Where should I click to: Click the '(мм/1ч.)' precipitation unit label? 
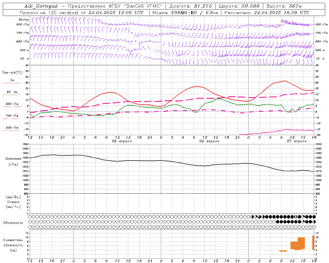13,207
